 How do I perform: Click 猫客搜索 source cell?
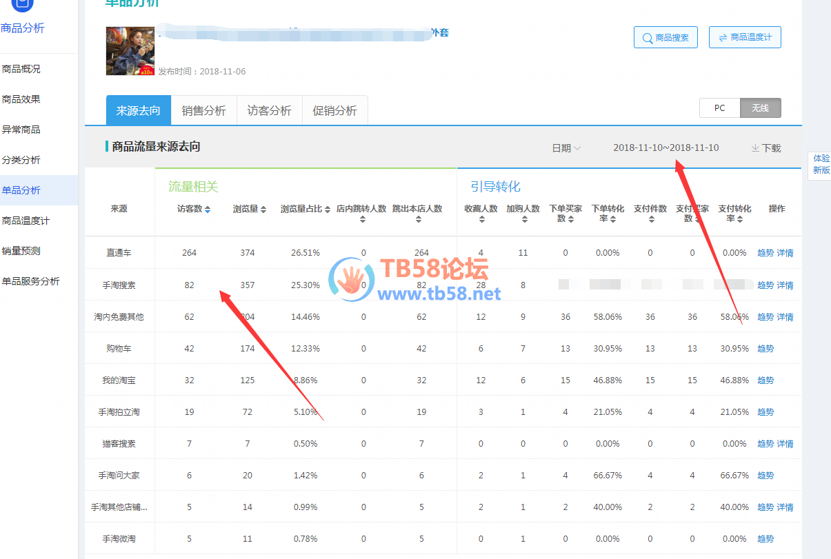[x=119, y=444]
